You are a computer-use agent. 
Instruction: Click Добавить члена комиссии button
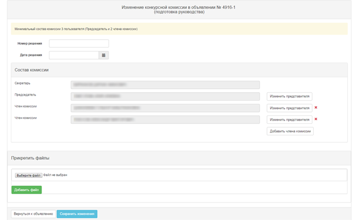290,131
